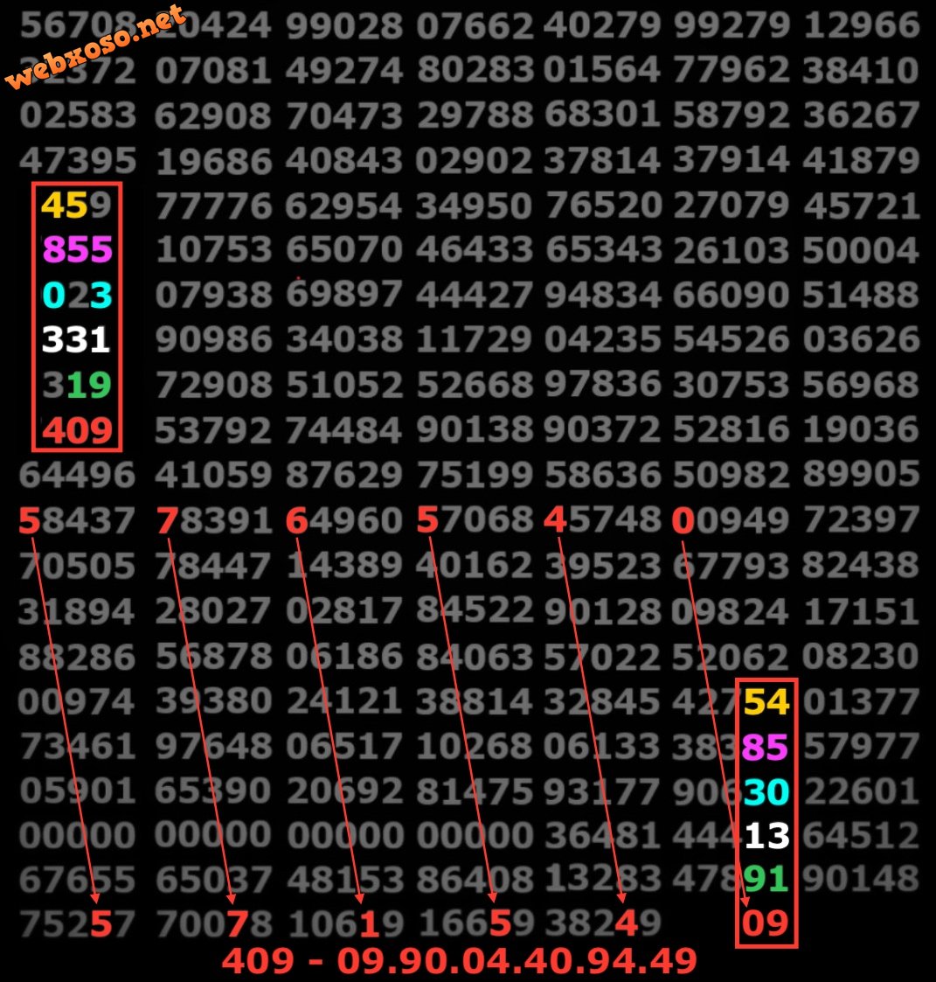Click the cyan 30 in right box
This screenshot has width=936, height=982.
pos(766,791)
